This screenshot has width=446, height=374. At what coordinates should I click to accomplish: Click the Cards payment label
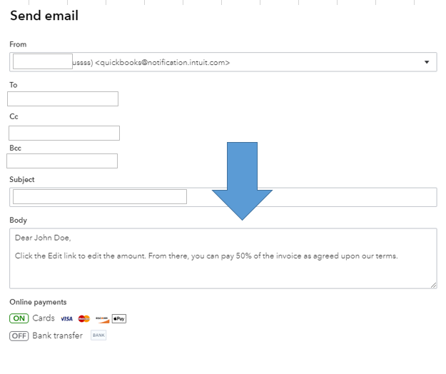pyautogui.click(x=44, y=318)
